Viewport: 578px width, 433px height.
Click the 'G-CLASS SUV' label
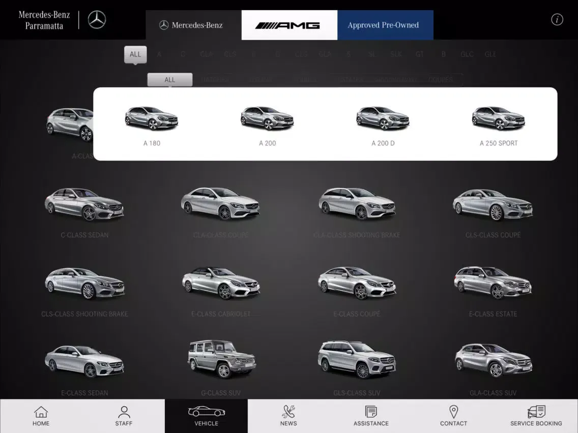click(x=221, y=393)
